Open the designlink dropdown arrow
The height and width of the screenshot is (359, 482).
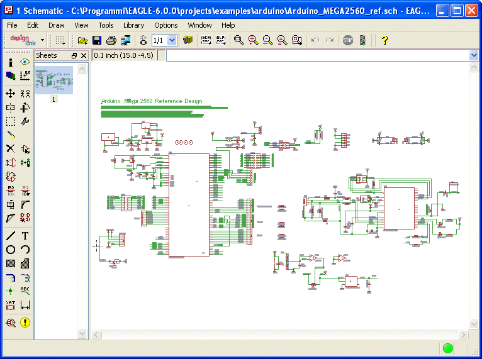(42, 40)
